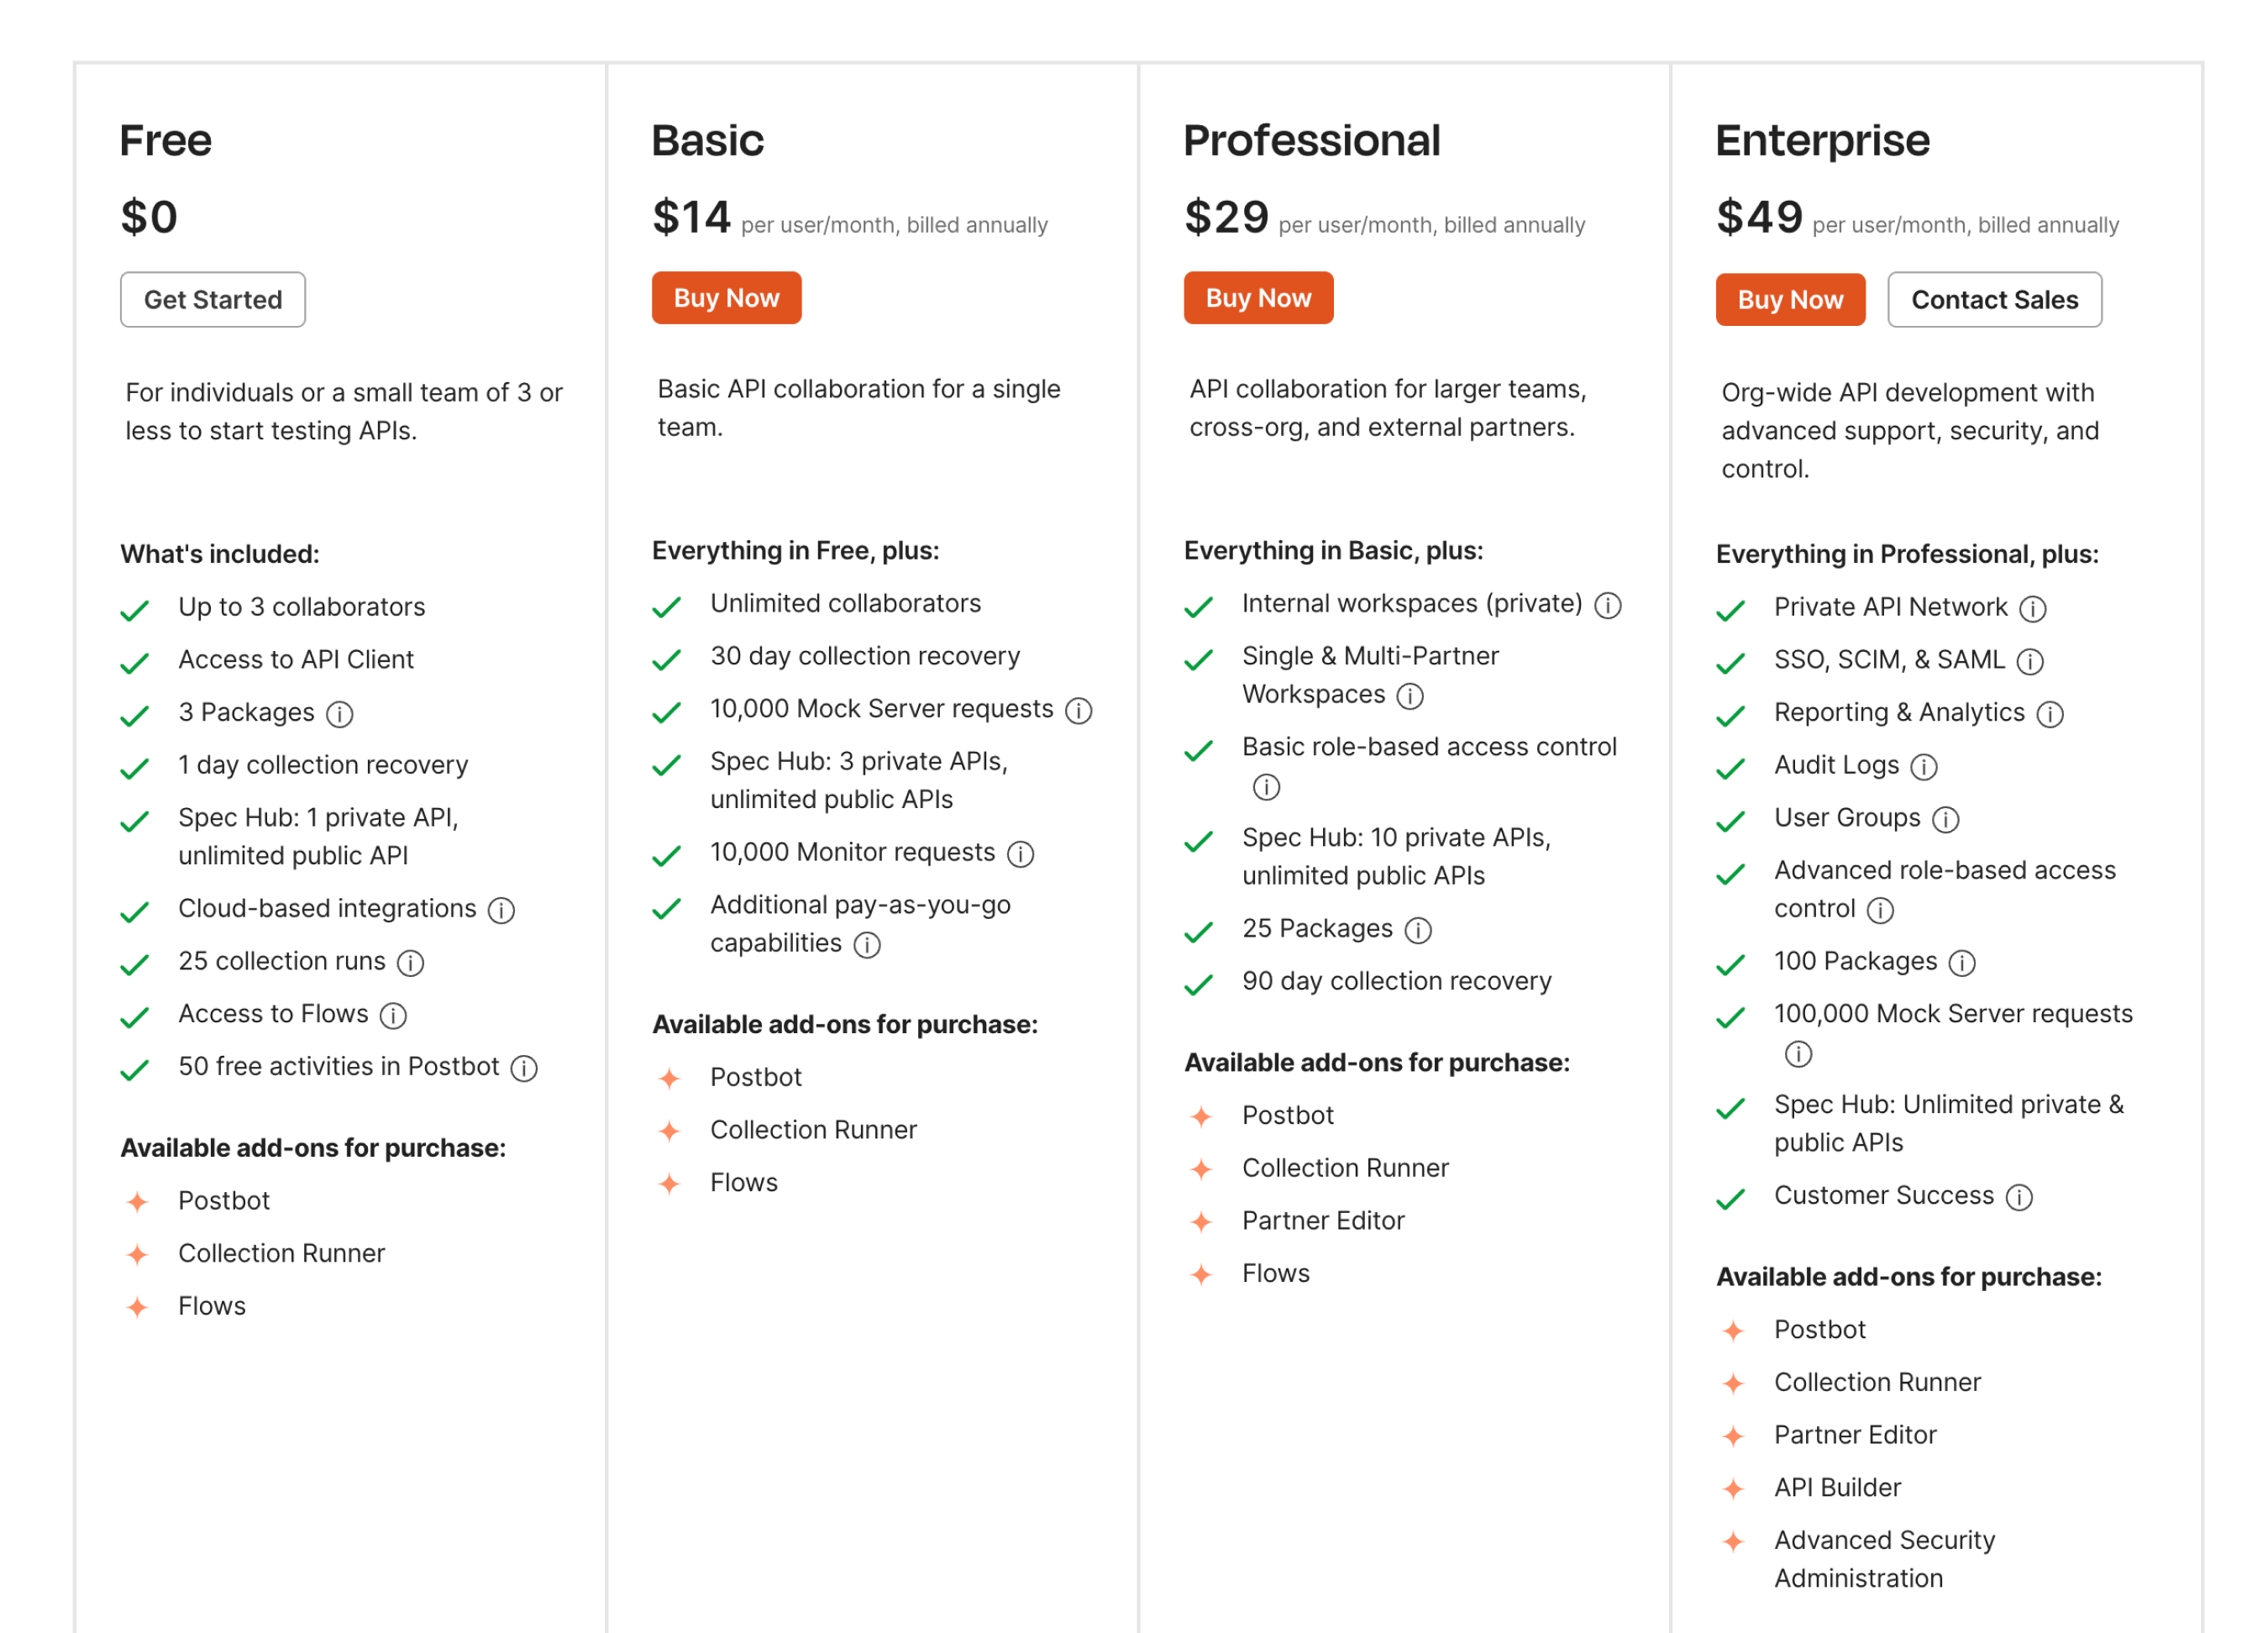The height and width of the screenshot is (1633, 2268).
Task: Click the info icon beside Audit Logs
Action: coord(1923,767)
